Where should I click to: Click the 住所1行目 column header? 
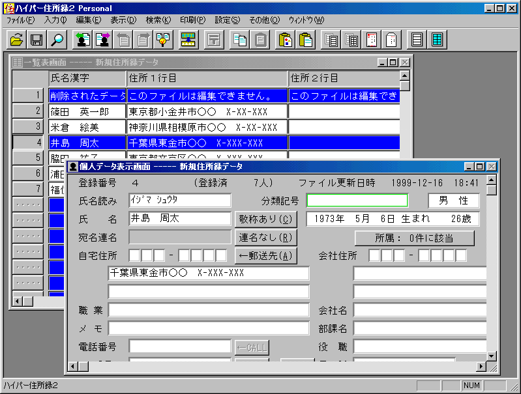(207, 78)
